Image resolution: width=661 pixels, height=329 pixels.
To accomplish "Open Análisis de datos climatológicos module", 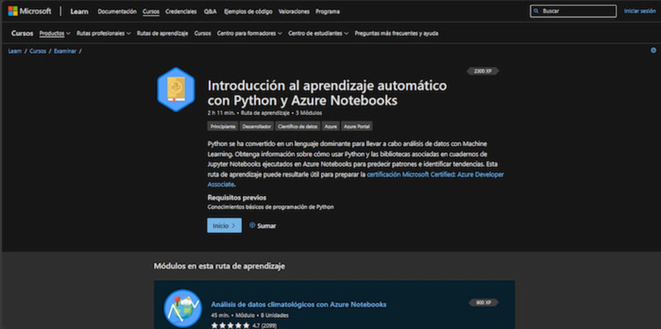I will point(299,304).
